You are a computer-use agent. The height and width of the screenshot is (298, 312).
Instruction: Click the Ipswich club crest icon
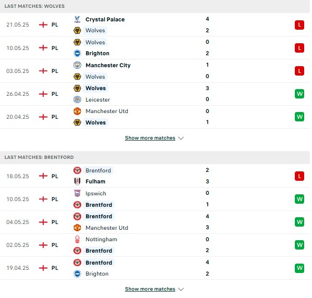click(77, 193)
